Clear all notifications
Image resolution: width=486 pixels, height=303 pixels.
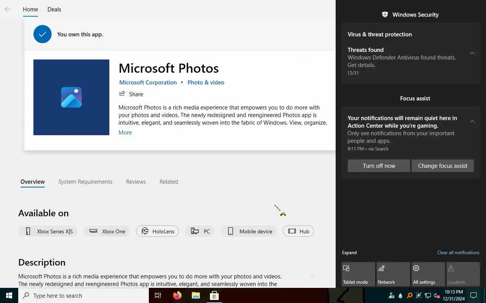pyautogui.click(x=458, y=253)
